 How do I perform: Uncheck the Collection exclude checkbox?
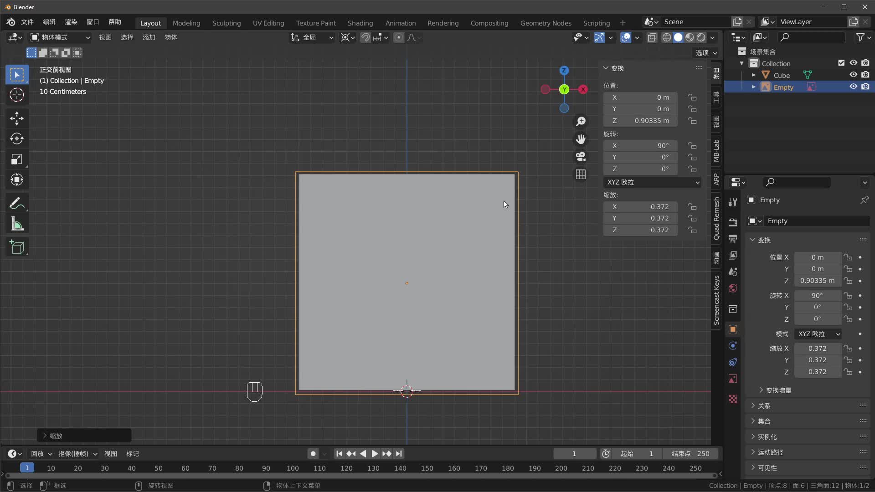click(841, 63)
